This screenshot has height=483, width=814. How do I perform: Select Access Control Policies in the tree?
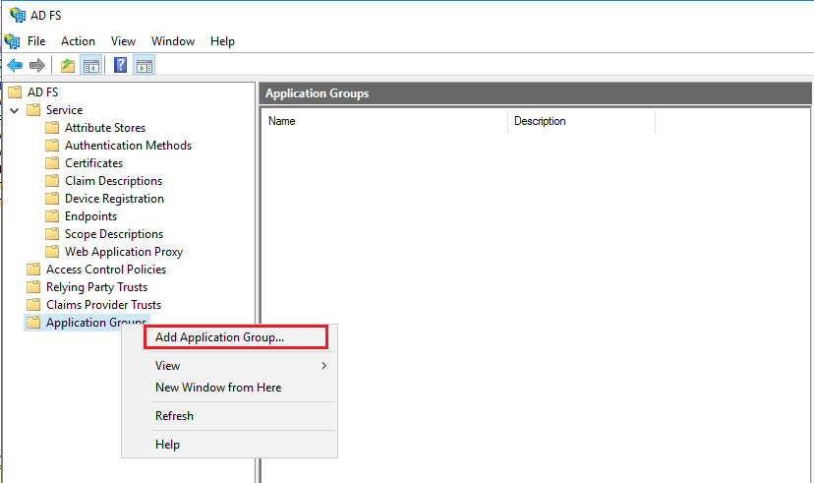point(106,269)
